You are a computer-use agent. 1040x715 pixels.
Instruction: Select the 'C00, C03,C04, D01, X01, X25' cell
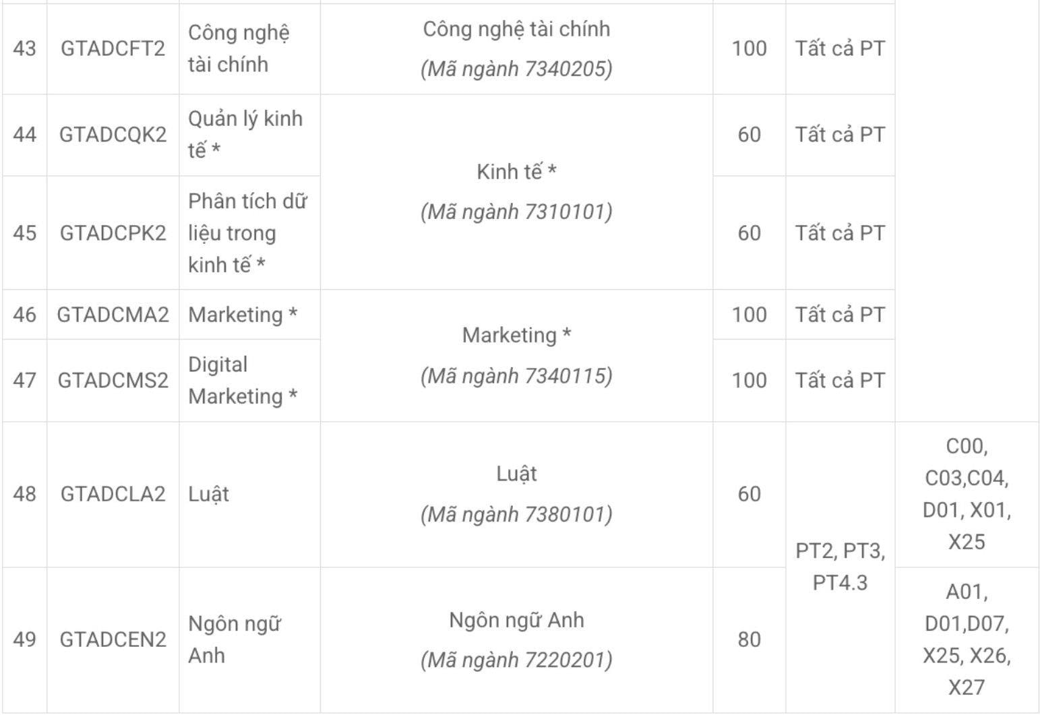point(967,494)
